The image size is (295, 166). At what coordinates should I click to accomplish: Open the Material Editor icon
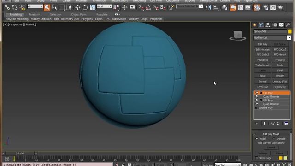257,7
